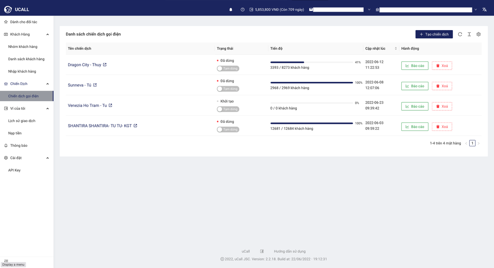Open the email account dropdown chevron
This screenshot has height=268, width=494.
tap(369, 10)
